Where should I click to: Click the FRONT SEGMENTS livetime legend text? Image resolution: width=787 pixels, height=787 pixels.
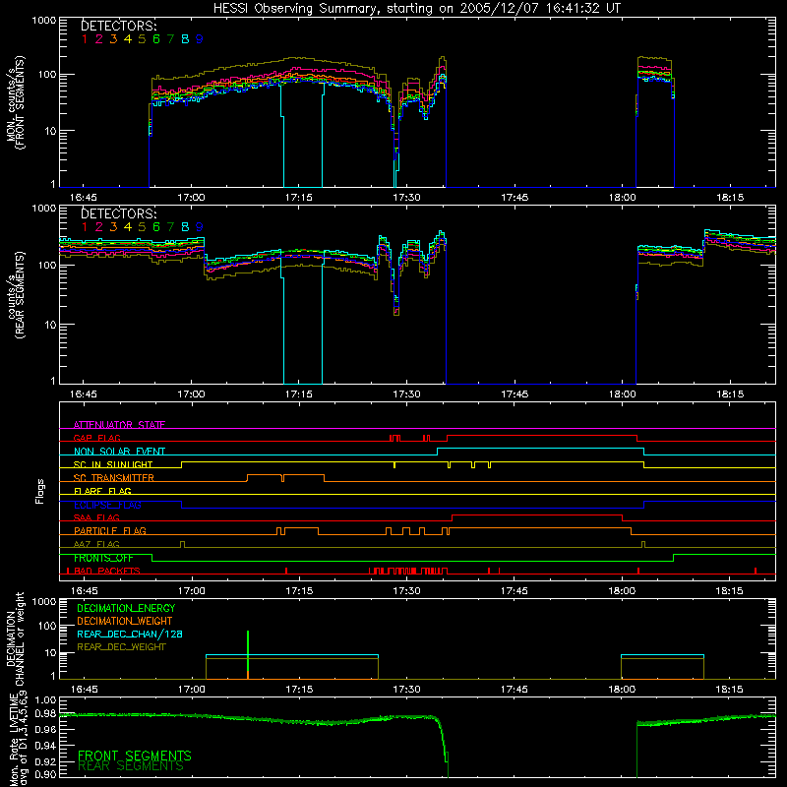point(135,756)
